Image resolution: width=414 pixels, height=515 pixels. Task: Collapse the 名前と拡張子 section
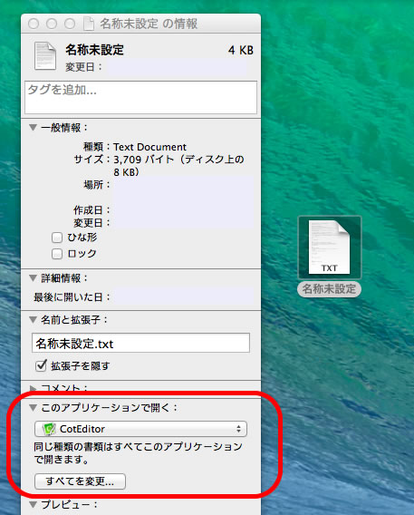pyautogui.click(x=33, y=319)
